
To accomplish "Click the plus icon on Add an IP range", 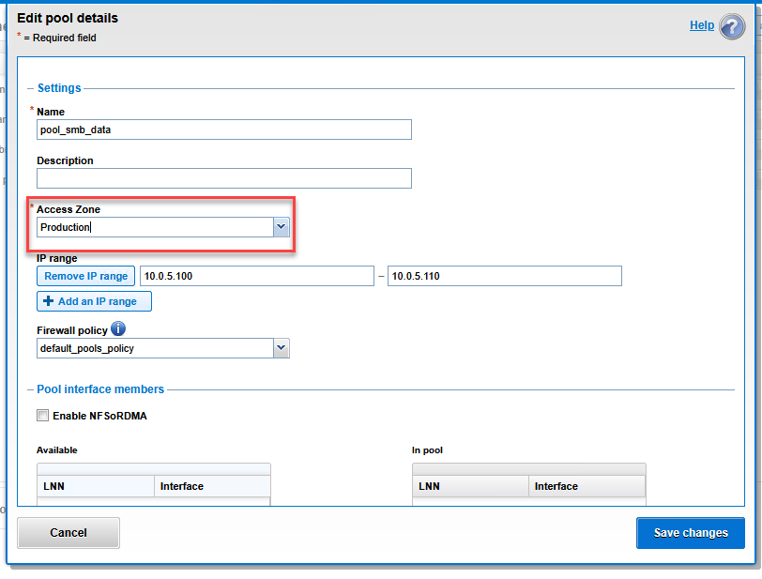I will coord(49,301).
